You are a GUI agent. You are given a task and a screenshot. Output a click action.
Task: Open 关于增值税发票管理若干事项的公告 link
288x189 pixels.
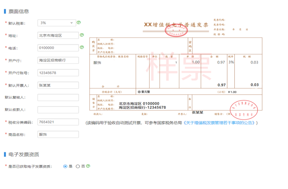(220, 123)
